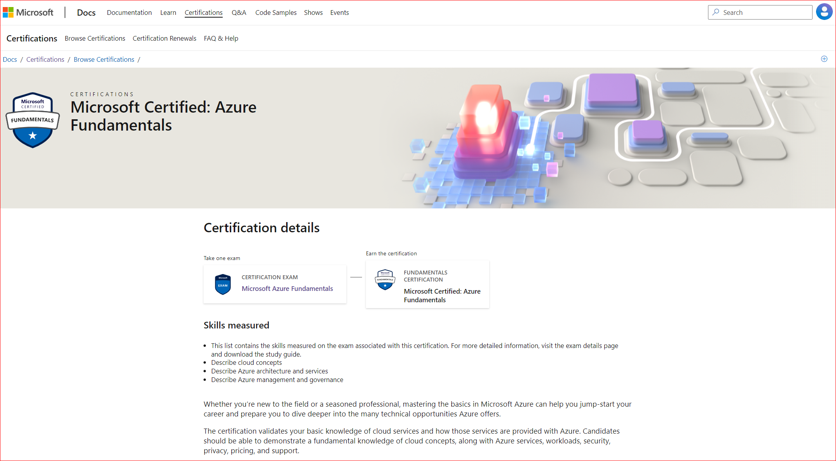Select the Certifications top navigation tab
Screen dimensions: 836x461
(204, 13)
